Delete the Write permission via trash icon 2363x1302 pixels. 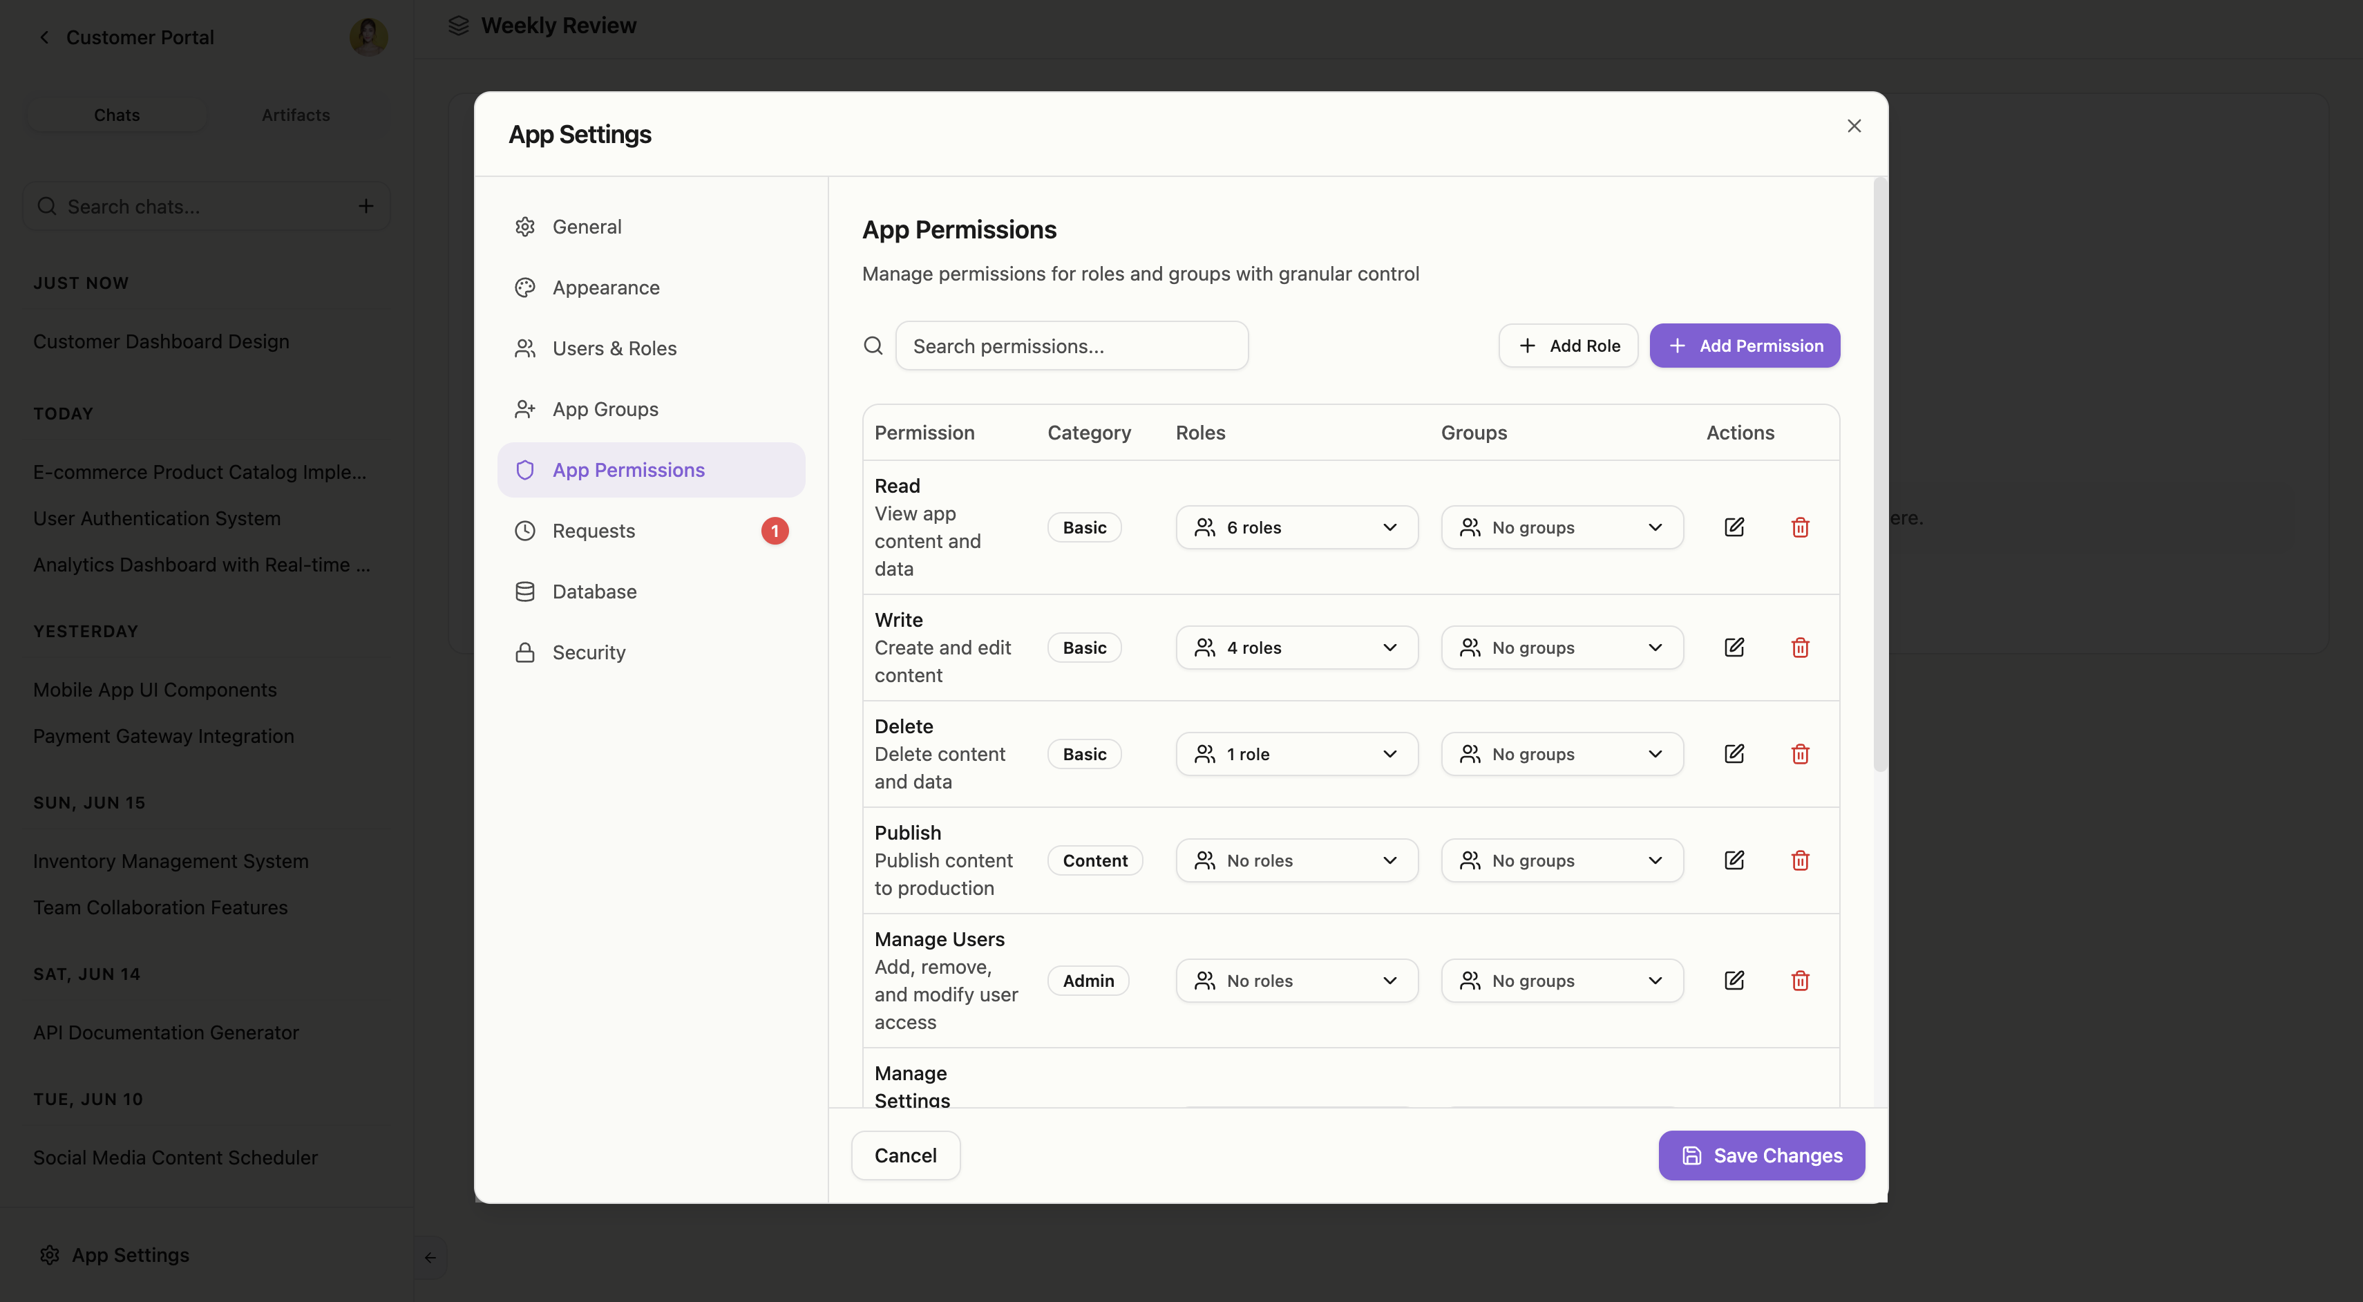click(x=1800, y=648)
